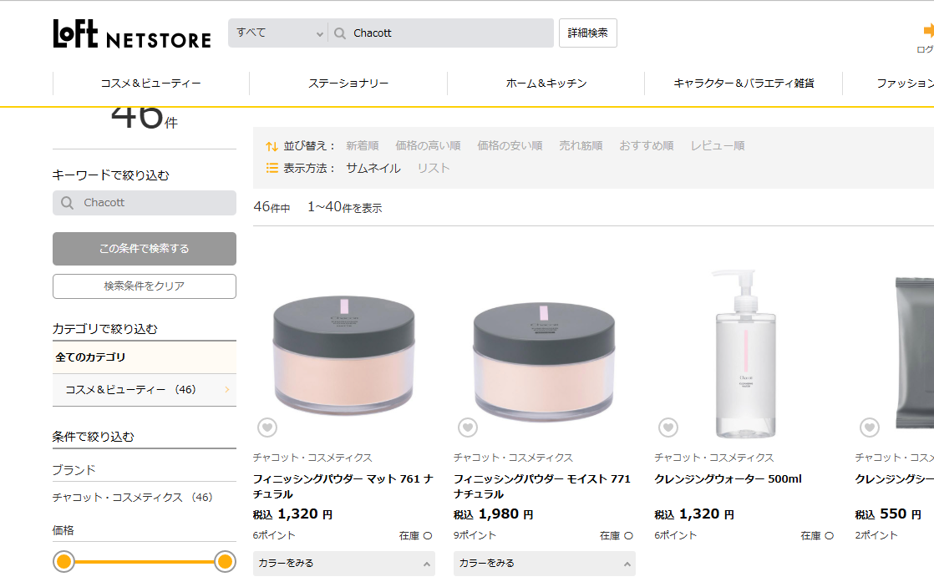Screen dimensions: 934x587
Task: Select 全てのカテゴリ in category filter
Action: pyautogui.click(x=145, y=357)
